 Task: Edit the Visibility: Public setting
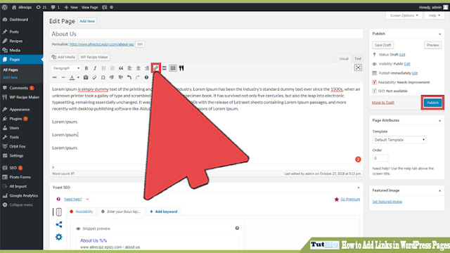click(x=407, y=64)
